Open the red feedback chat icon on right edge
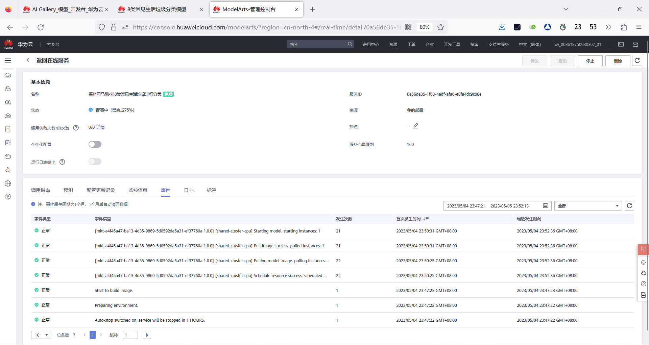Viewport: 649px width, 345px height. click(x=644, y=249)
